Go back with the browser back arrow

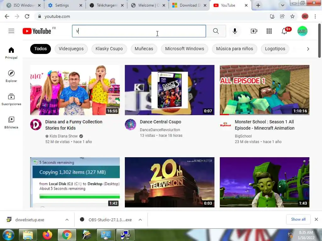(7, 16)
